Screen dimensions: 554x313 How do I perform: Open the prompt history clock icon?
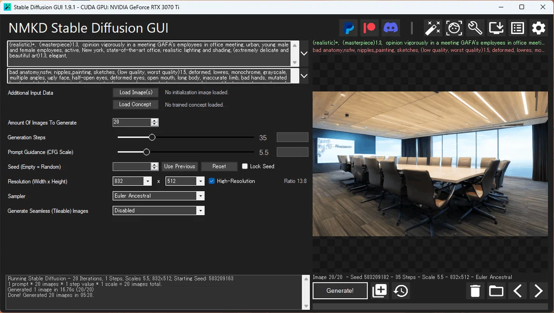coord(401,291)
